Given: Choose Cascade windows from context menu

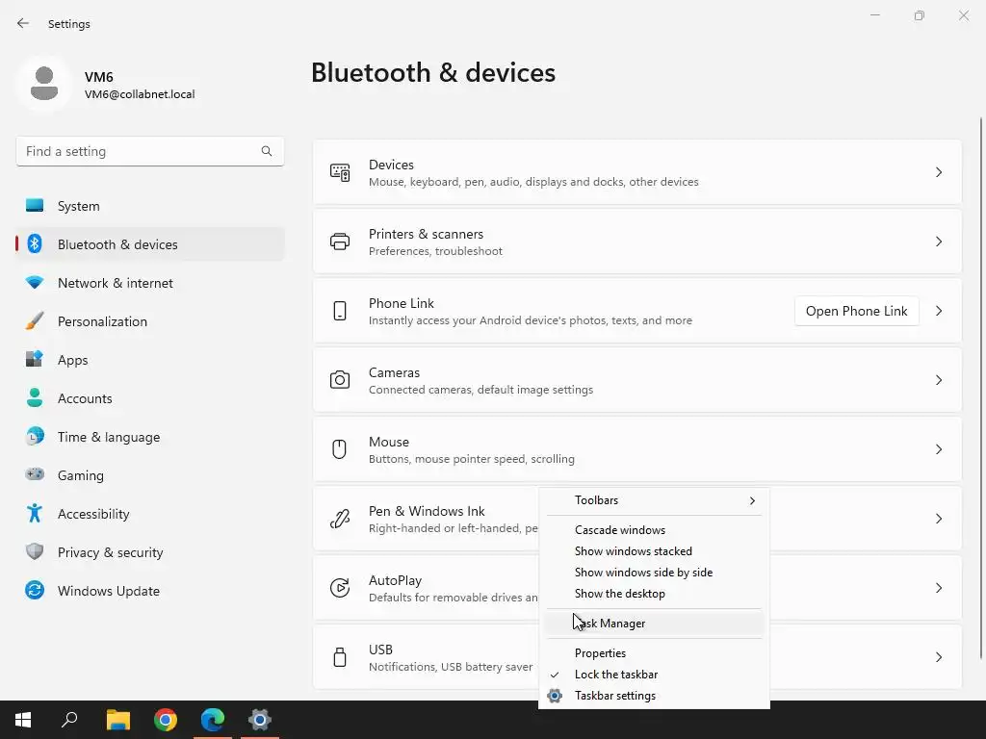Looking at the screenshot, I should pos(654,530).
